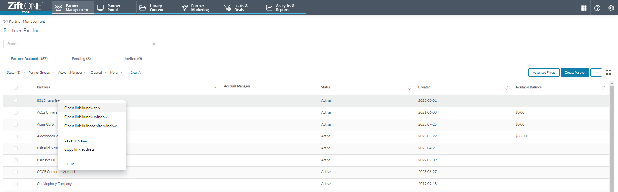The height and width of the screenshot is (192, 618).
Task: Switch to Partner Accounts (67) tab
Action: click(29, 59)
